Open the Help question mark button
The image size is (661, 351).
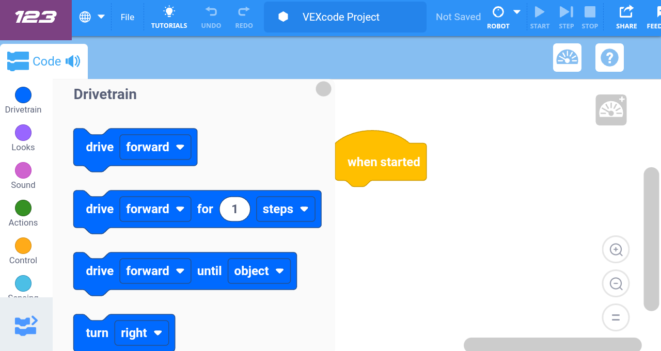click(609, 57)
